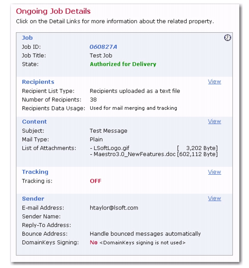Click the clock icon in Job section

pyautogui.click(x=227, y=38)
